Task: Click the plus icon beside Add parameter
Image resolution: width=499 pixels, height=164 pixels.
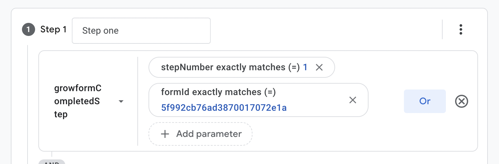Action: point(165,134)
